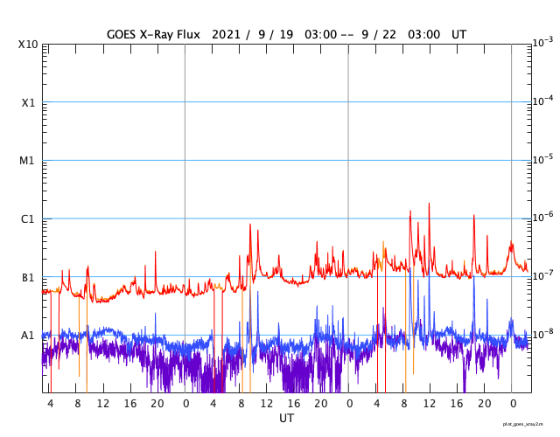Click the last 0 tick label on the time axis
The image size is (560, 437).
pos(514,404)
